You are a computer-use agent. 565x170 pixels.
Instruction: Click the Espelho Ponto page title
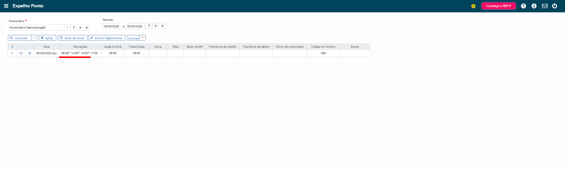tap(28, 6)
